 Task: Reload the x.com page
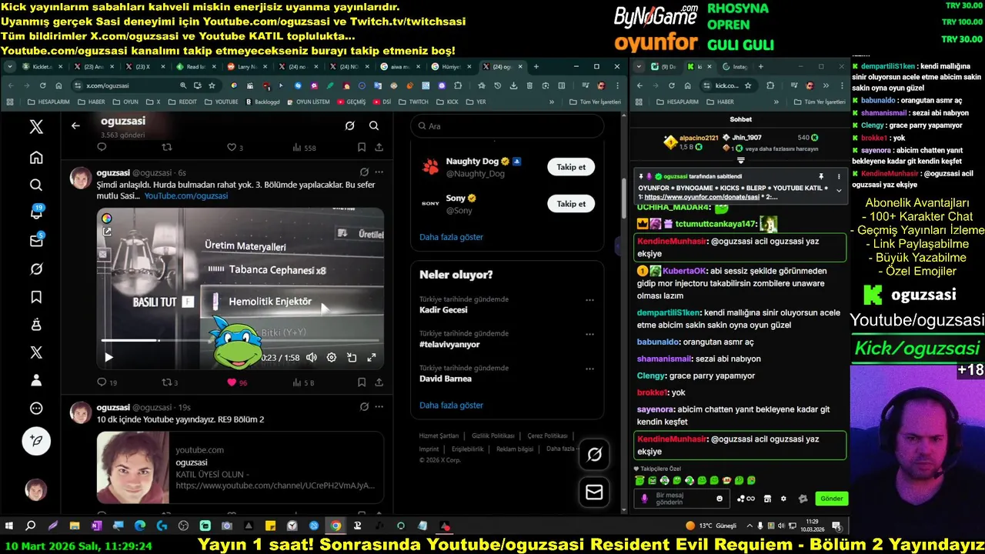click(42, 85)
